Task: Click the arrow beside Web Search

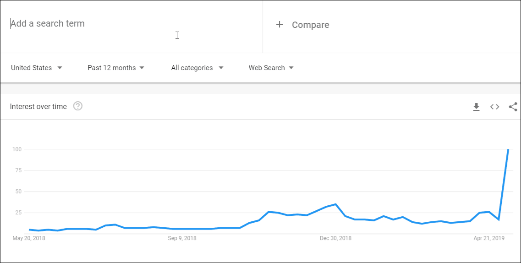Action: coord(291,68)
